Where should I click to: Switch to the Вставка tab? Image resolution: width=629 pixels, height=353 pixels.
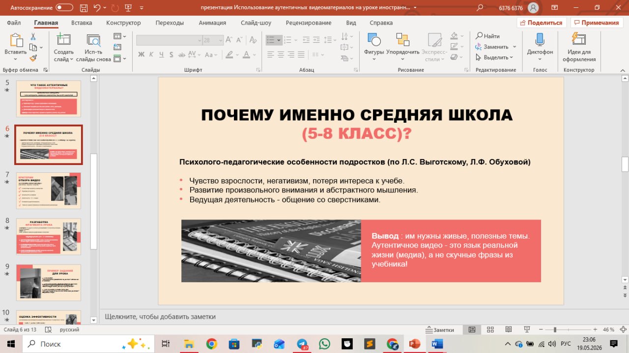82,23
